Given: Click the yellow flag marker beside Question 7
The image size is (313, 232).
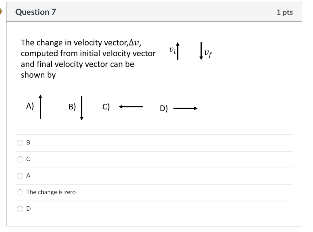Looking at the screenshot, I should (1, 11).
